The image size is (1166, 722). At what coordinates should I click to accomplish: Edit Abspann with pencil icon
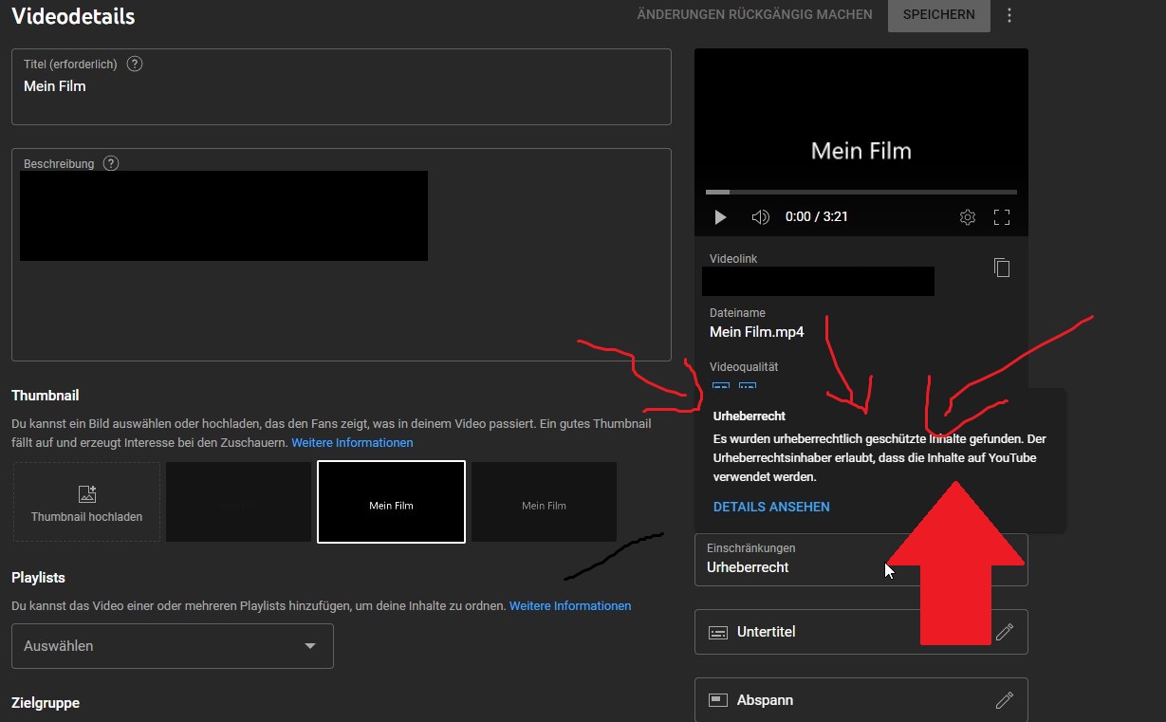tap(1004, 700)
